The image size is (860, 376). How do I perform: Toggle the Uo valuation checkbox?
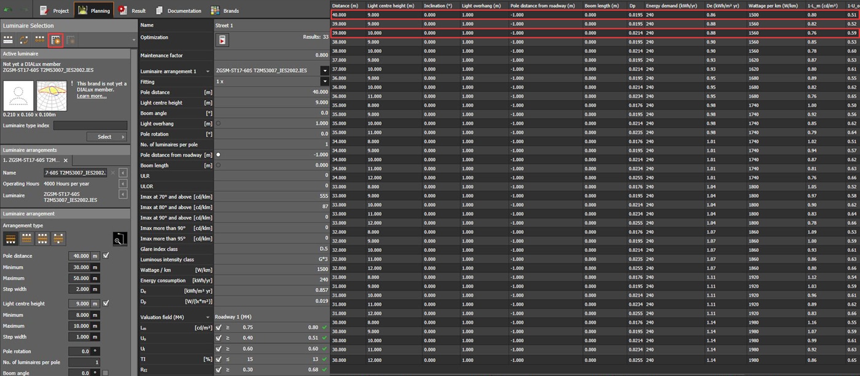pos(219,338)
